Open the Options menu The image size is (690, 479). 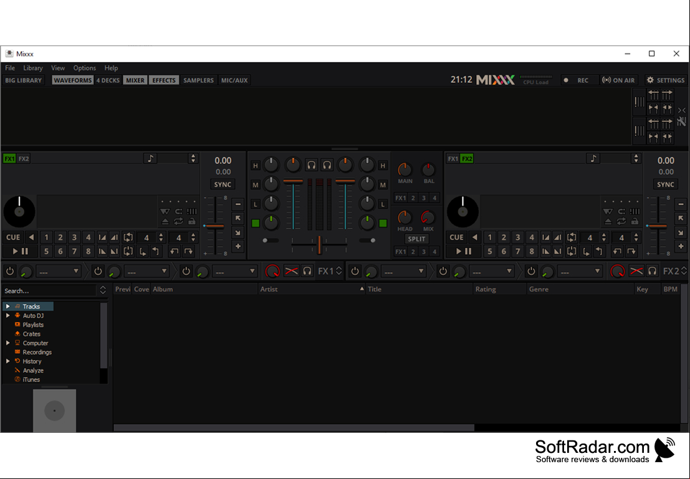click(x=85, y=68)
